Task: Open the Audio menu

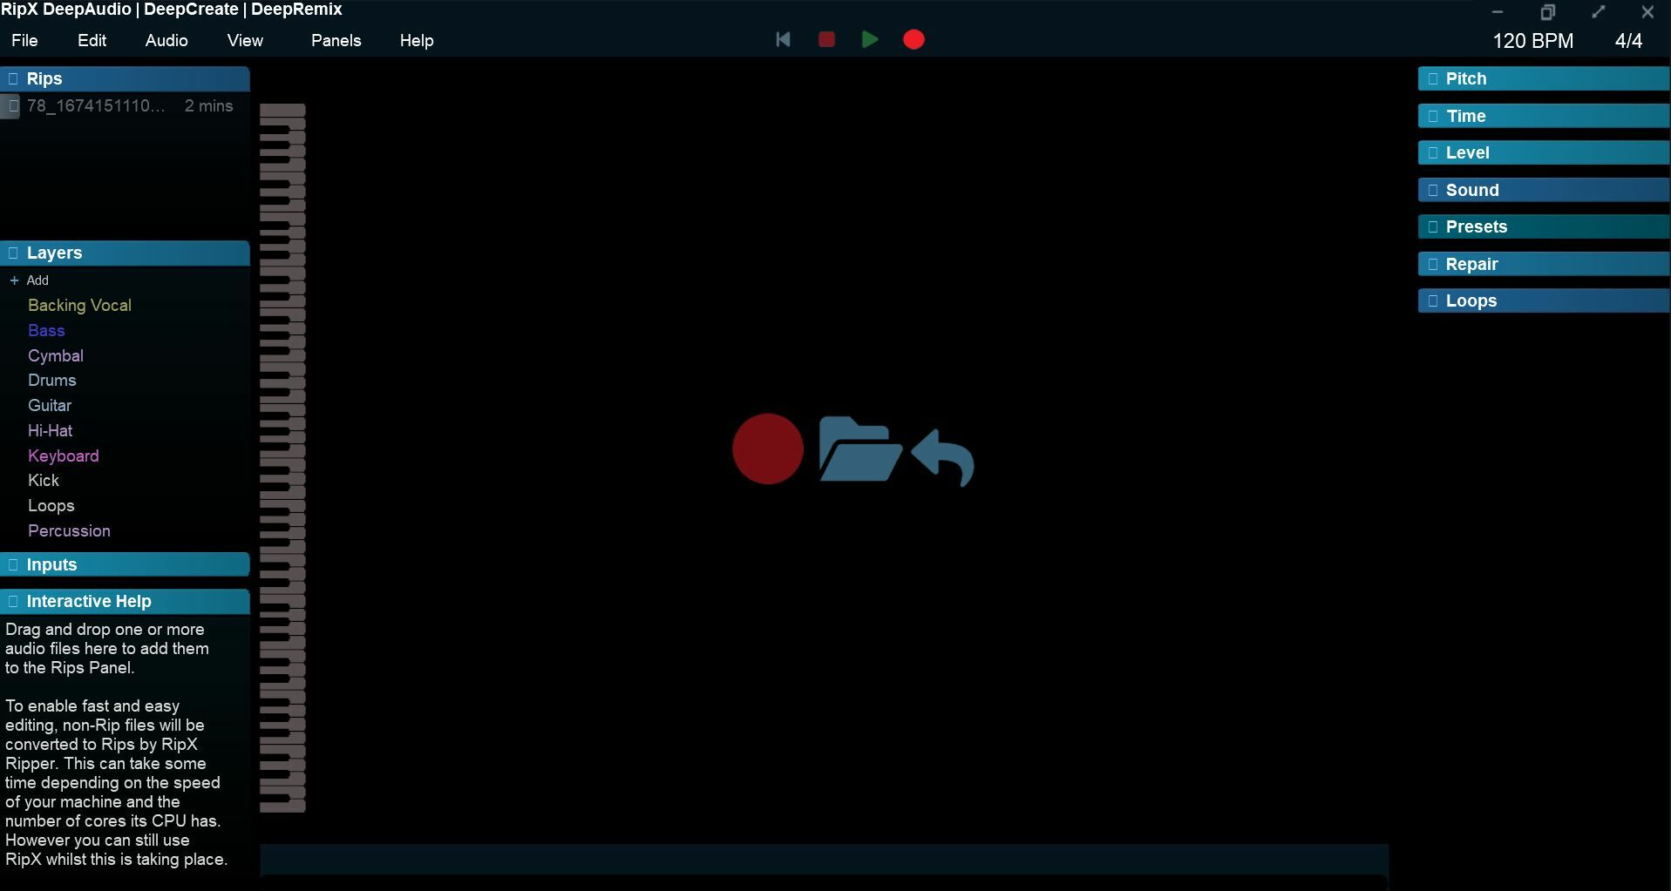Action: 166,40
